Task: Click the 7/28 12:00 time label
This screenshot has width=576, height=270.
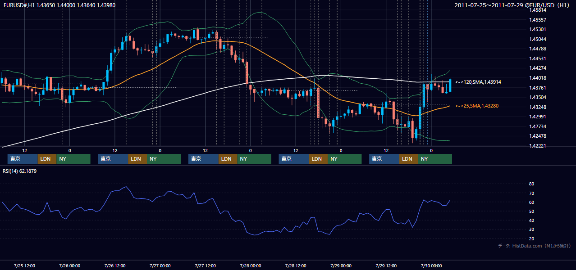Action: pos(295,265)
